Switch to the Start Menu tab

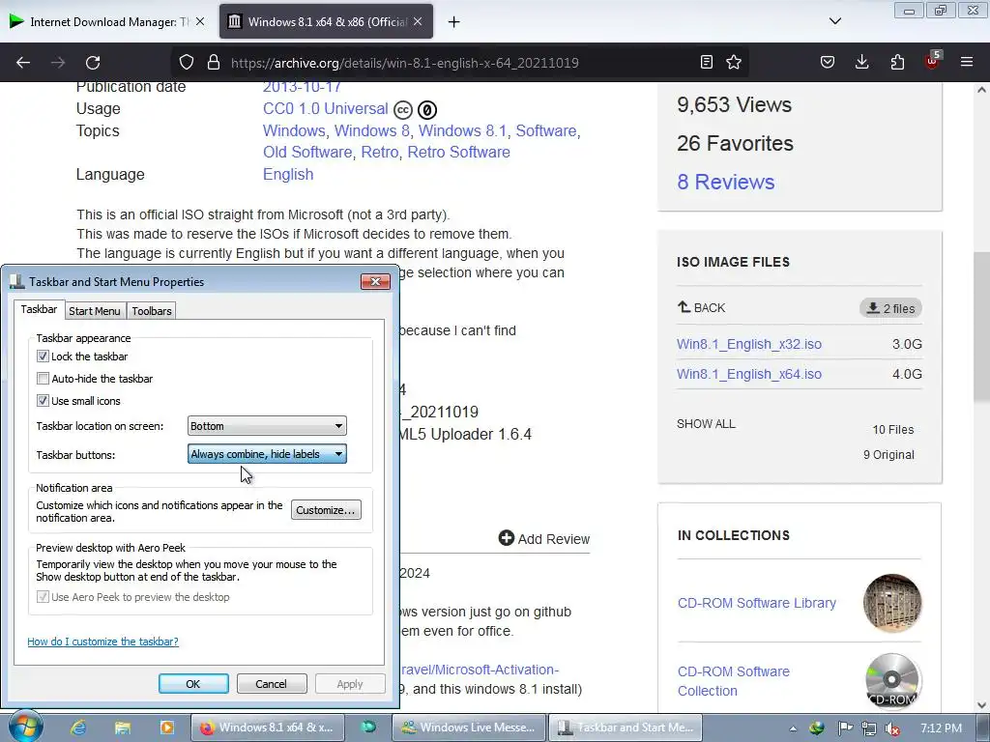(x=95, y=311)
